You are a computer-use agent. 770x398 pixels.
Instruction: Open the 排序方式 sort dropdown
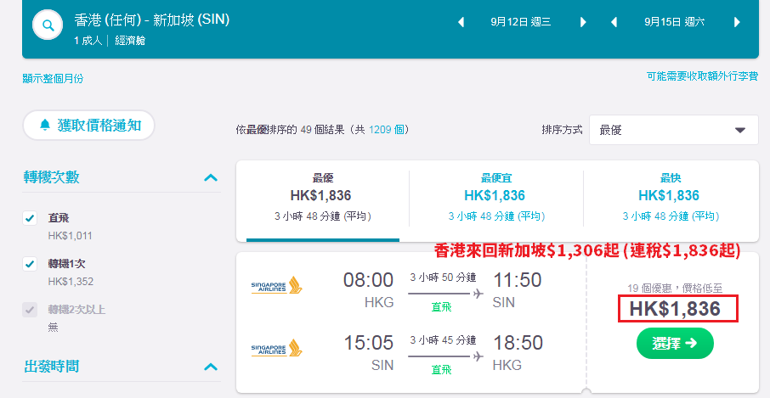pyautogui.click(x=674, y=130)
